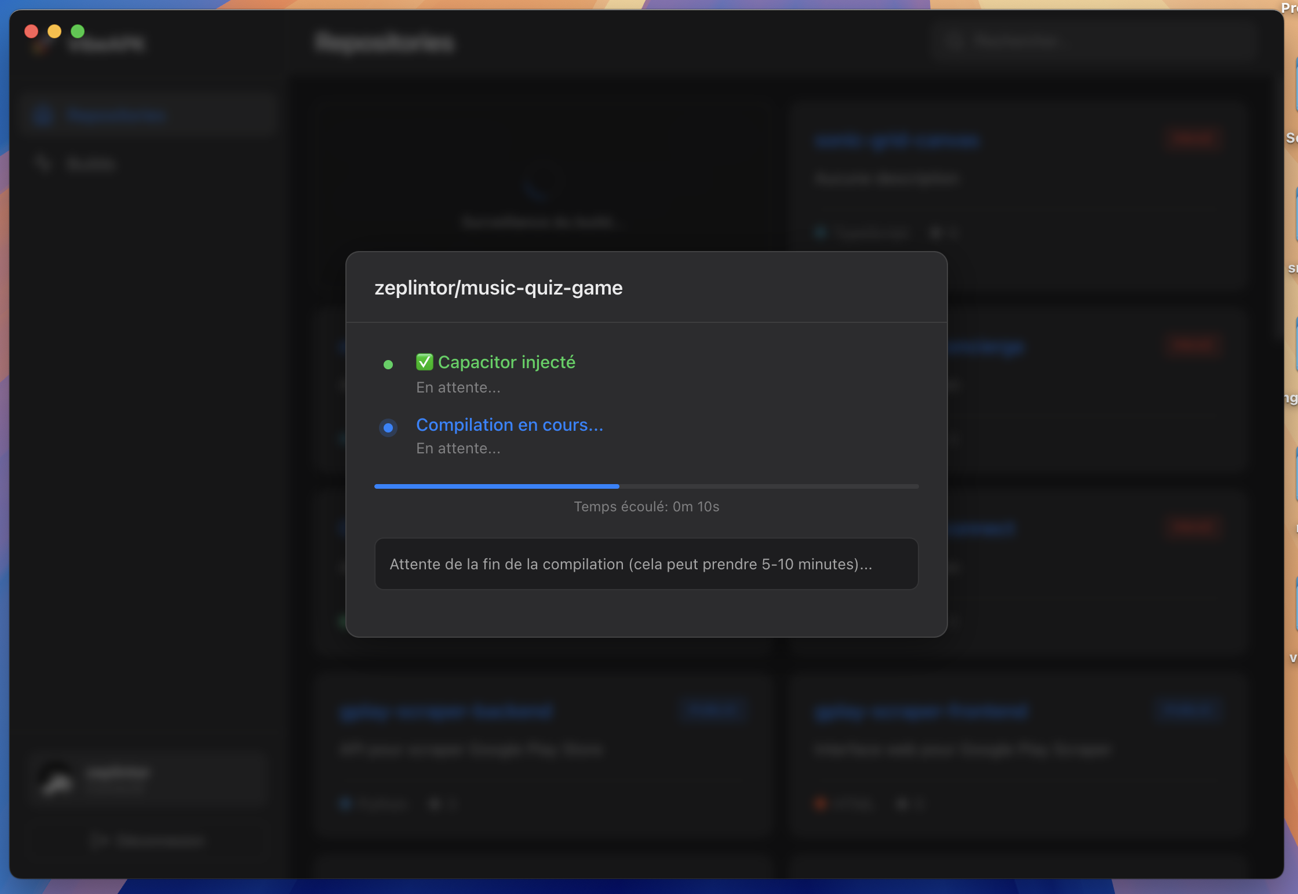Toggle the green step indicator for Capacitor injecté

coord(388,365)
